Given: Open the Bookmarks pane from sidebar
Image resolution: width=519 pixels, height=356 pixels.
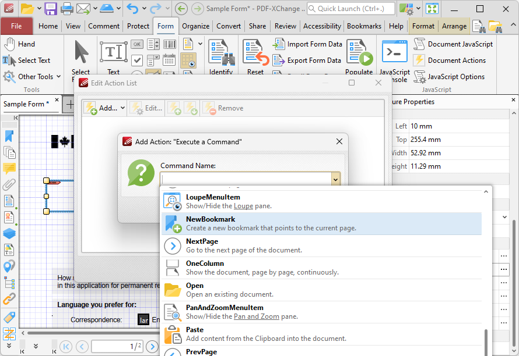Looking at the screenshot, I should (x=9, y=136).
